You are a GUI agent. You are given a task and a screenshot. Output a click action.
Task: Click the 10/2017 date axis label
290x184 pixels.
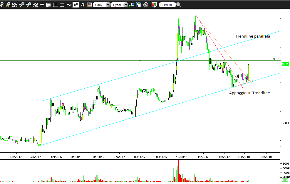coord(182,157)
